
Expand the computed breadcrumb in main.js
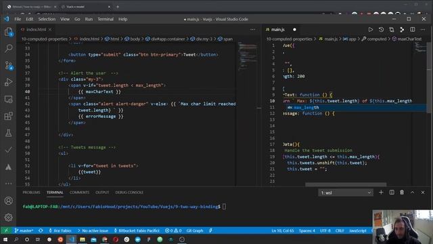[374, 39]
